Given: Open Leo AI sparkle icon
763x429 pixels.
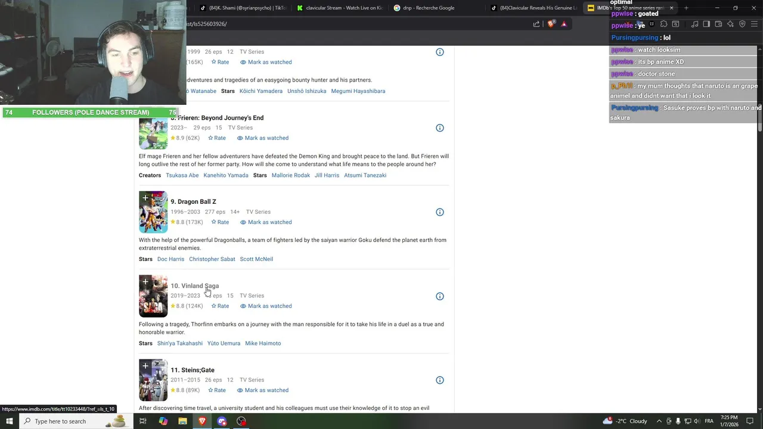Looking at the screenshot, I should point(730,24).
